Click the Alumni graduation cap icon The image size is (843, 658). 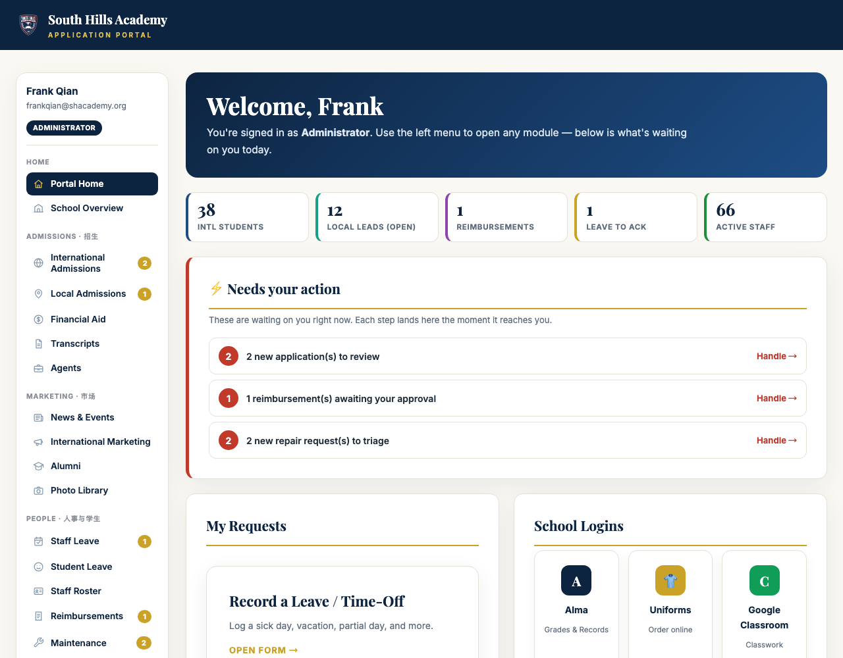click(x=38, y=467)
